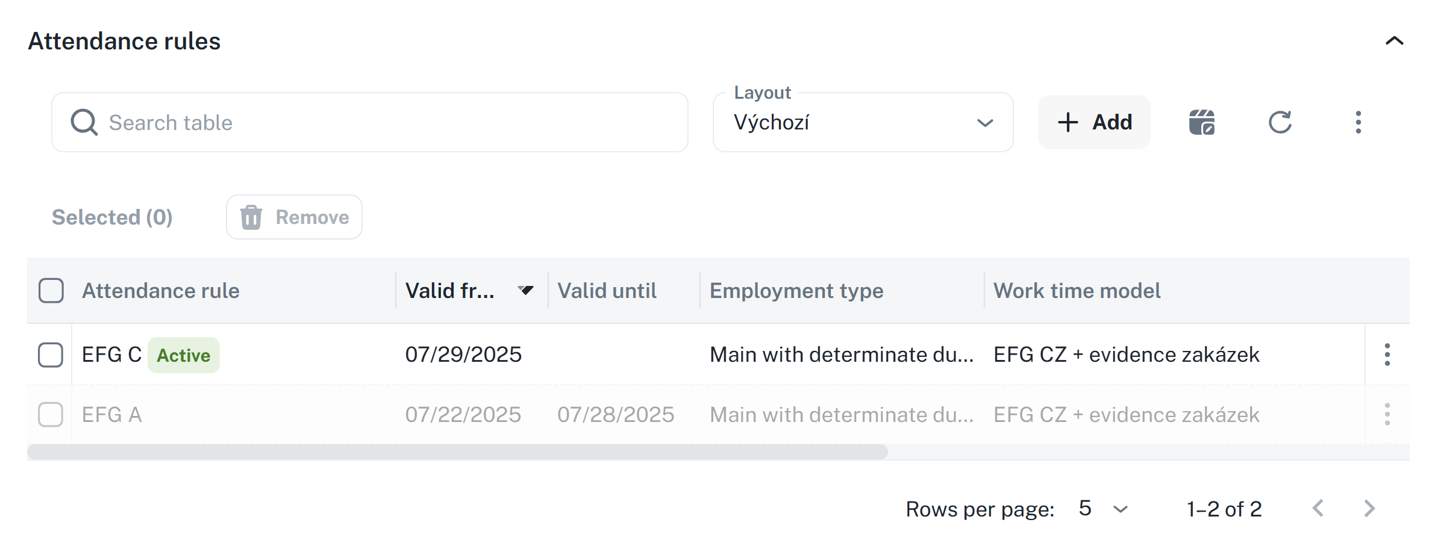Image resolution: width=1429 pixels, height=552 pixels.
Task: Toggle the select-all rows checkbox
Action: (51, 291)
